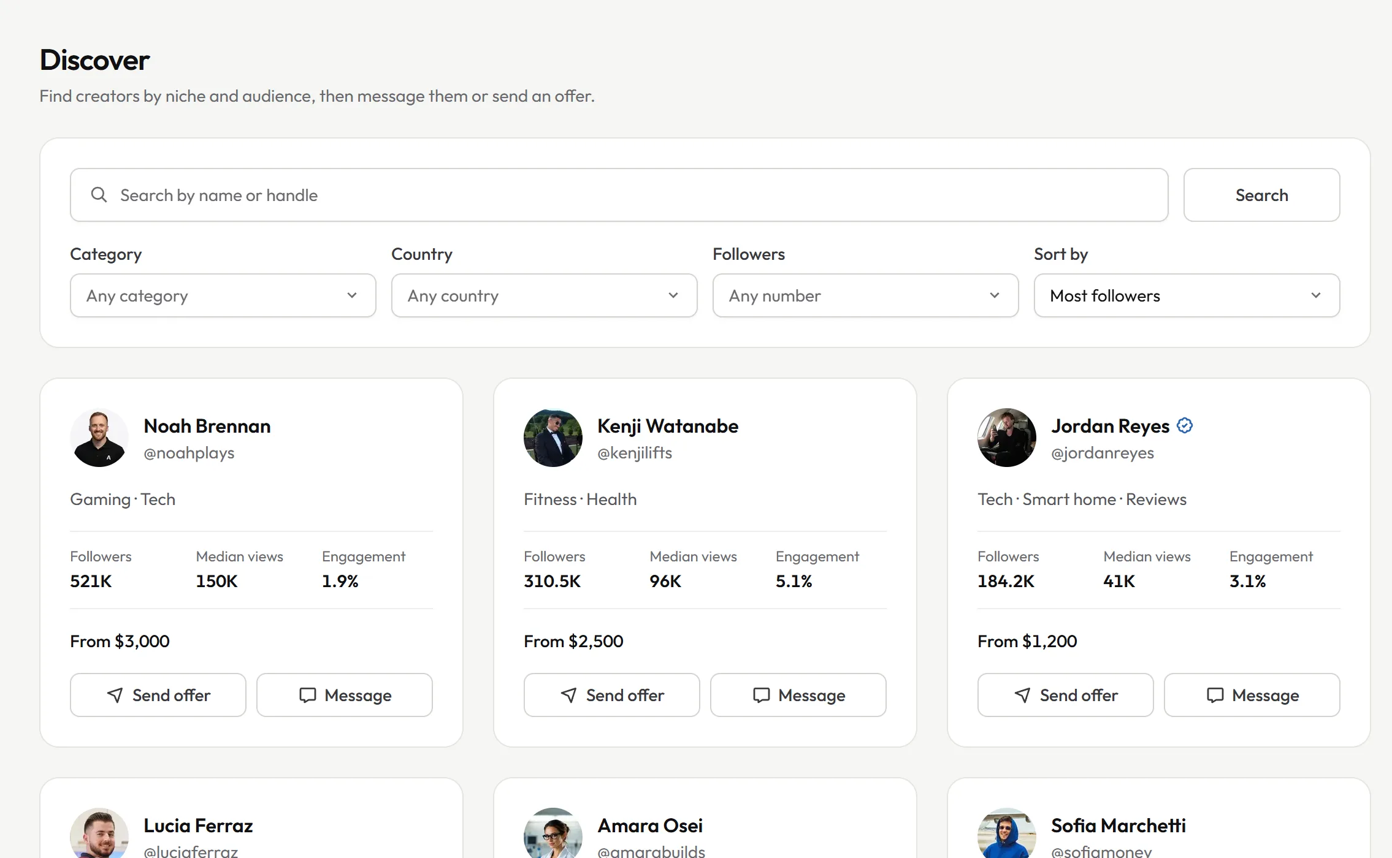The width and height of the screenshot is (1392, 858).
Task: Message Kenji Watanabe
Action: pos(798,695)
